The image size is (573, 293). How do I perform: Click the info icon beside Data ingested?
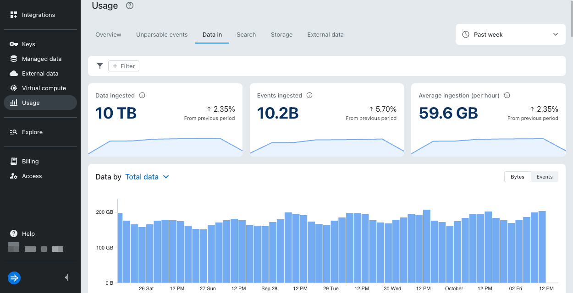pos(142,95)
